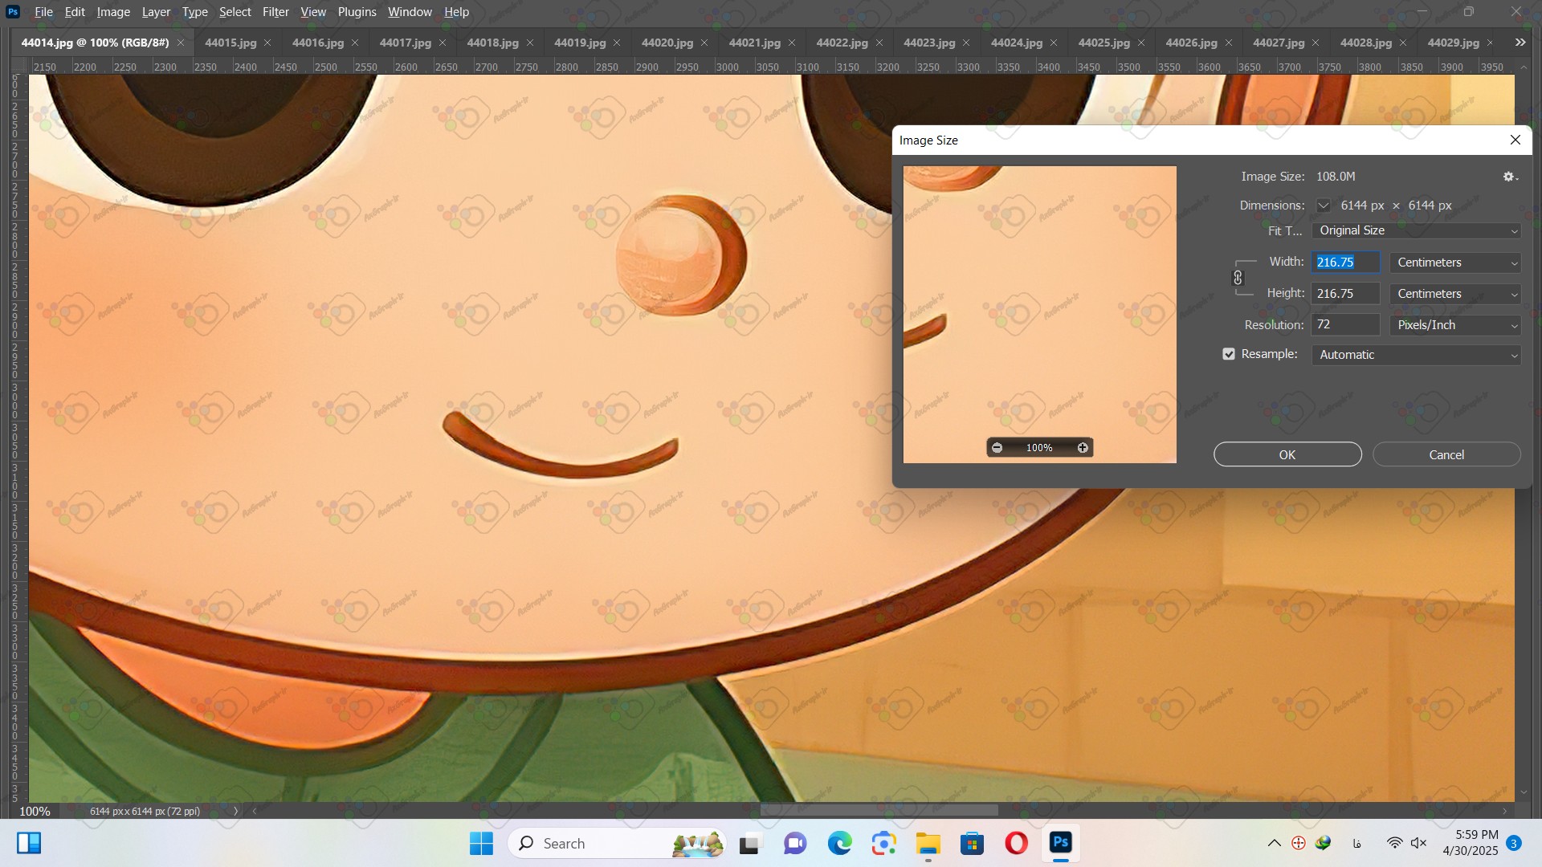Click scroll-down arrow on vertical scrollbar
This screenshot has width=1542, height=867.
pyautogui.click(x=1524, y=793)
